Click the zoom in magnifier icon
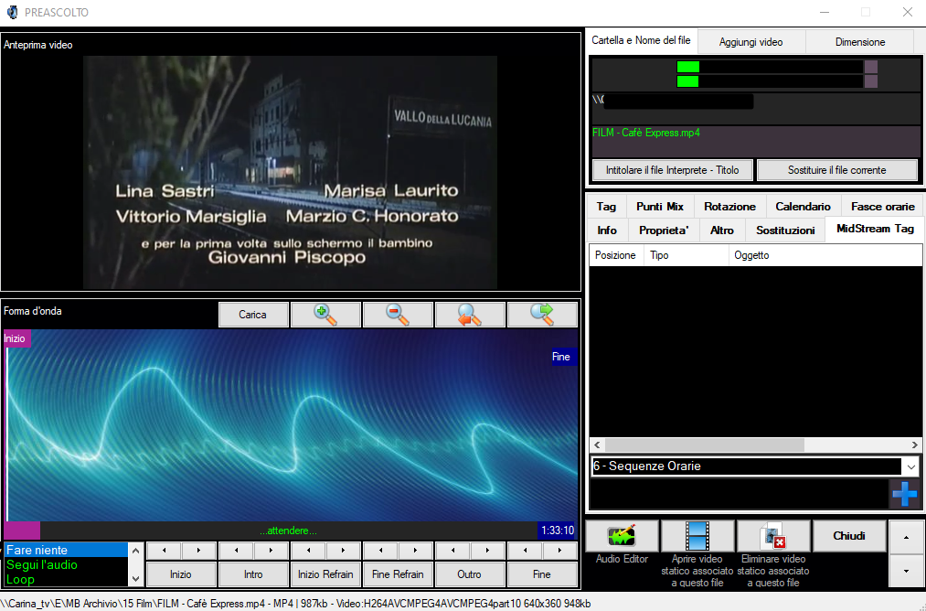The image size is (926, 611). 325,314
